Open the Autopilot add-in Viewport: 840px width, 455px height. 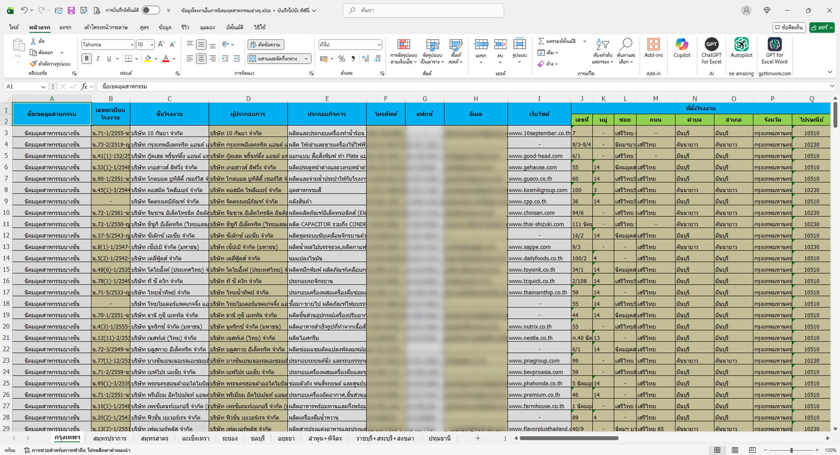pos(741,49)
